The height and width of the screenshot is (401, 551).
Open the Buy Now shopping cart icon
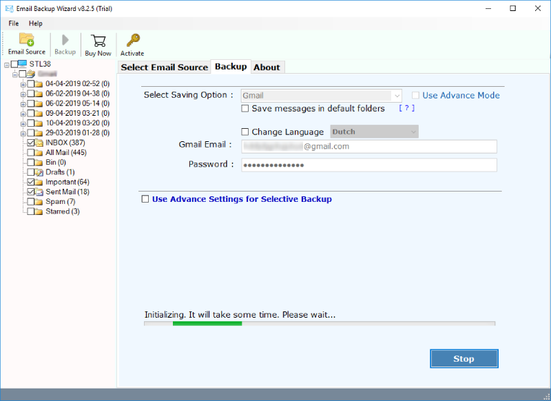pos(98,41)
